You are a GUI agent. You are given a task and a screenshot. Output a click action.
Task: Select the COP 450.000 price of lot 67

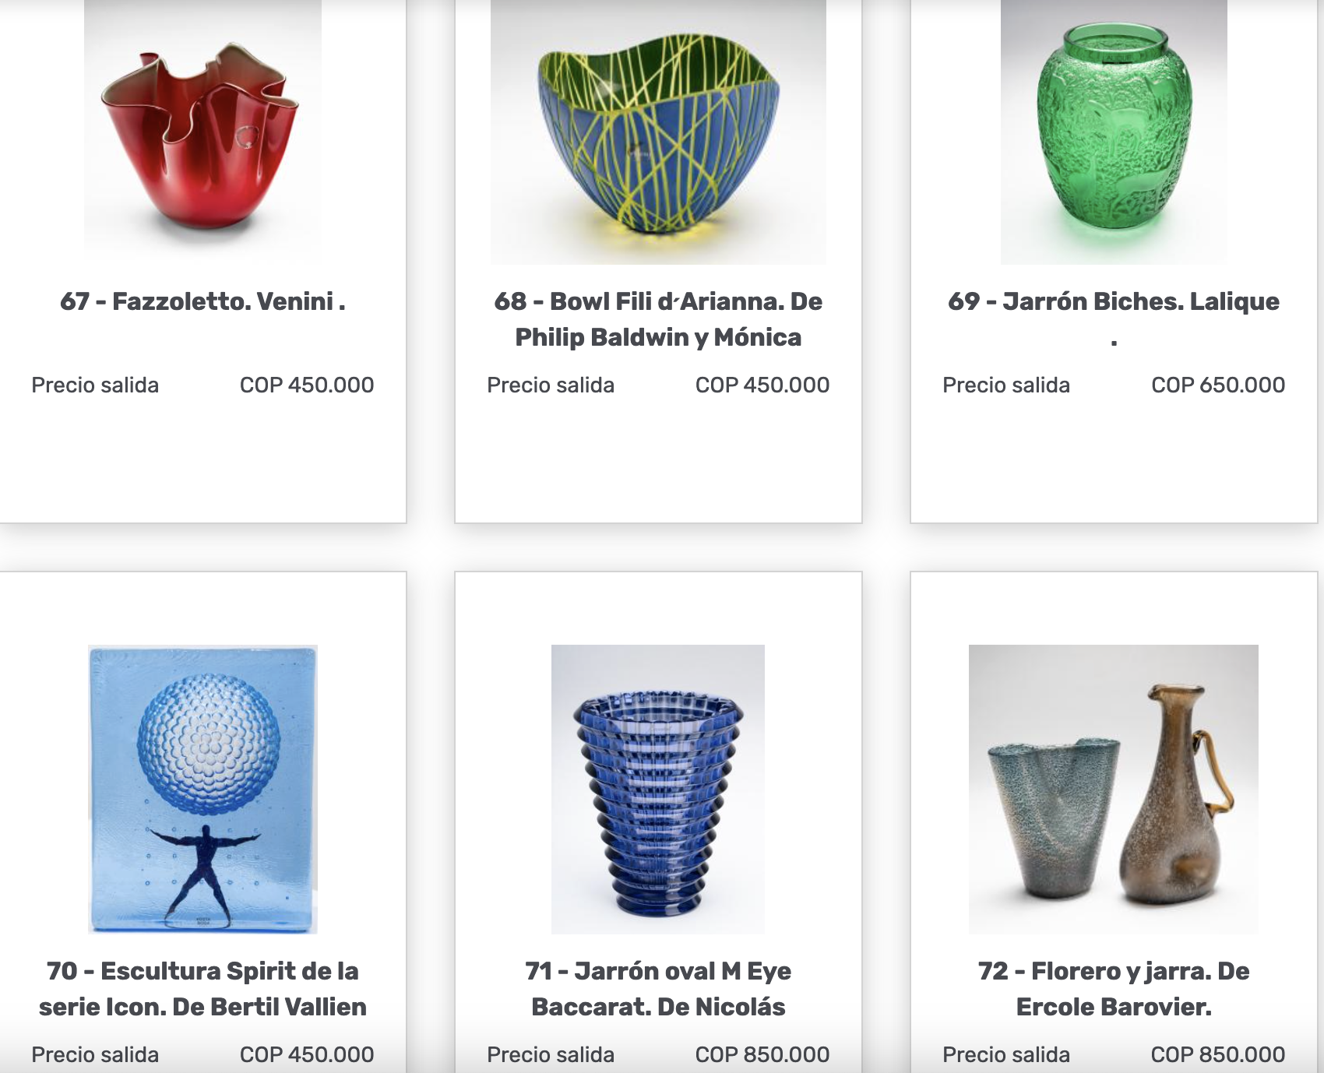point(307,385)
